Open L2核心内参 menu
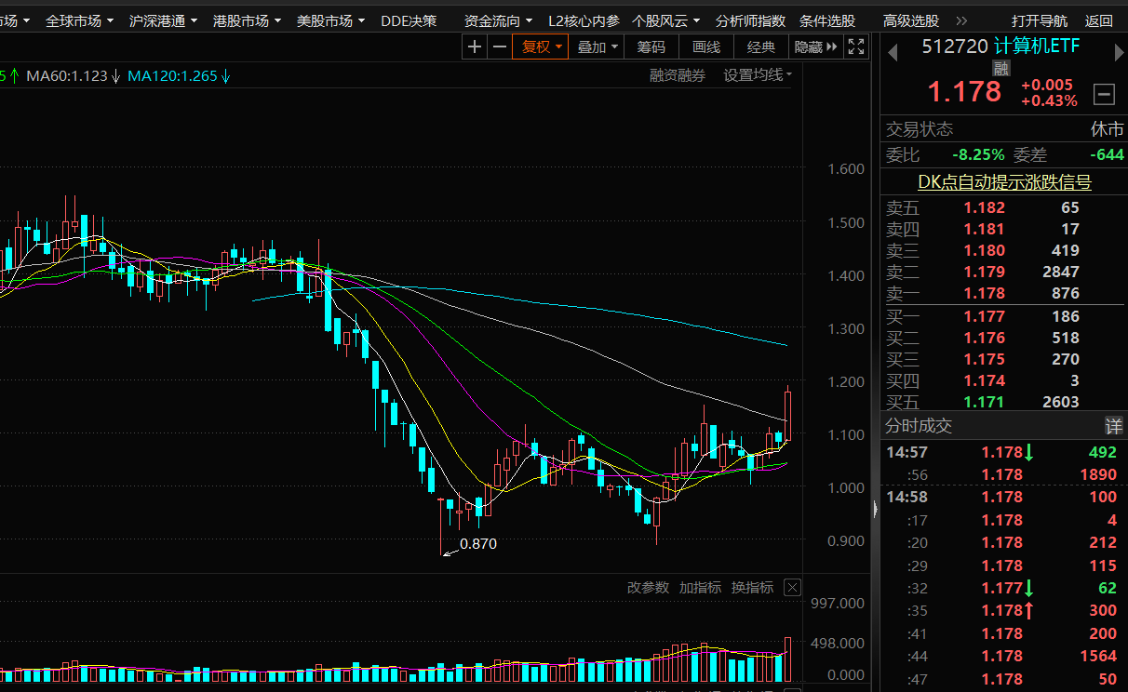The image size is (1128, 692). [584, 20]
